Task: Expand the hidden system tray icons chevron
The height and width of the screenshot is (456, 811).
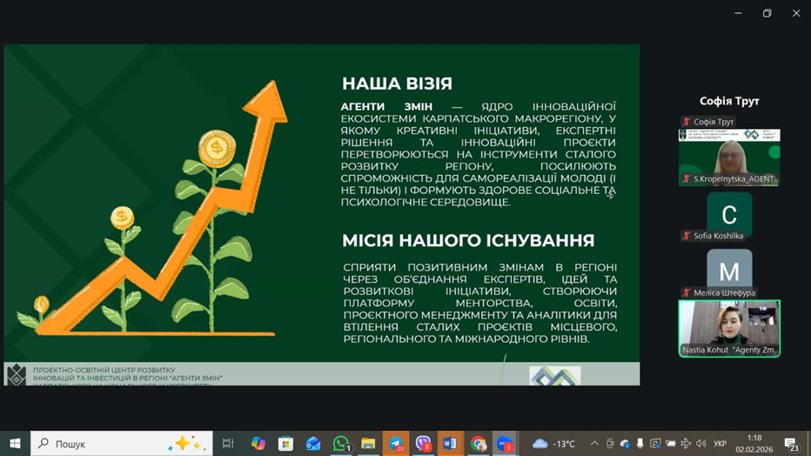Action: click(x=594, y=444)
